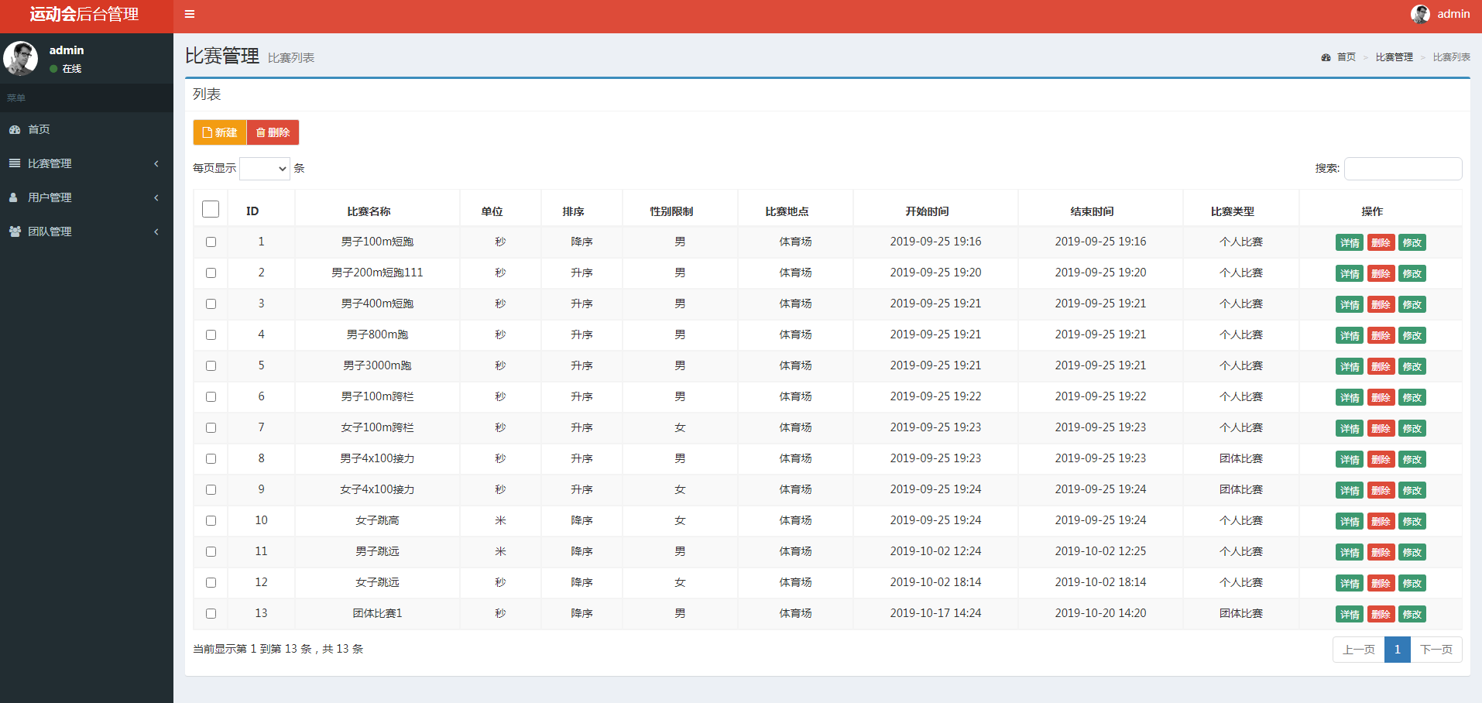This screenshot has width=1482, height=703.
Task: Go to 下一页 next page
Action: [x=1436, y=650]
